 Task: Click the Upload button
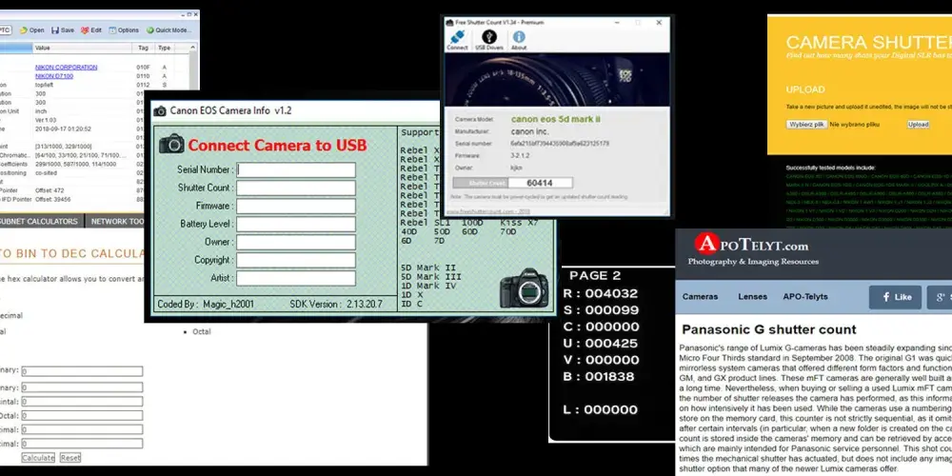click(x=918, y=124)
